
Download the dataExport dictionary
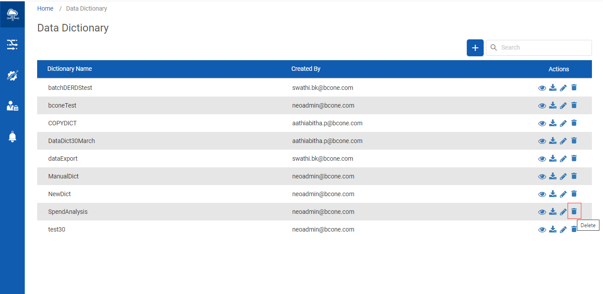(553, 159)
